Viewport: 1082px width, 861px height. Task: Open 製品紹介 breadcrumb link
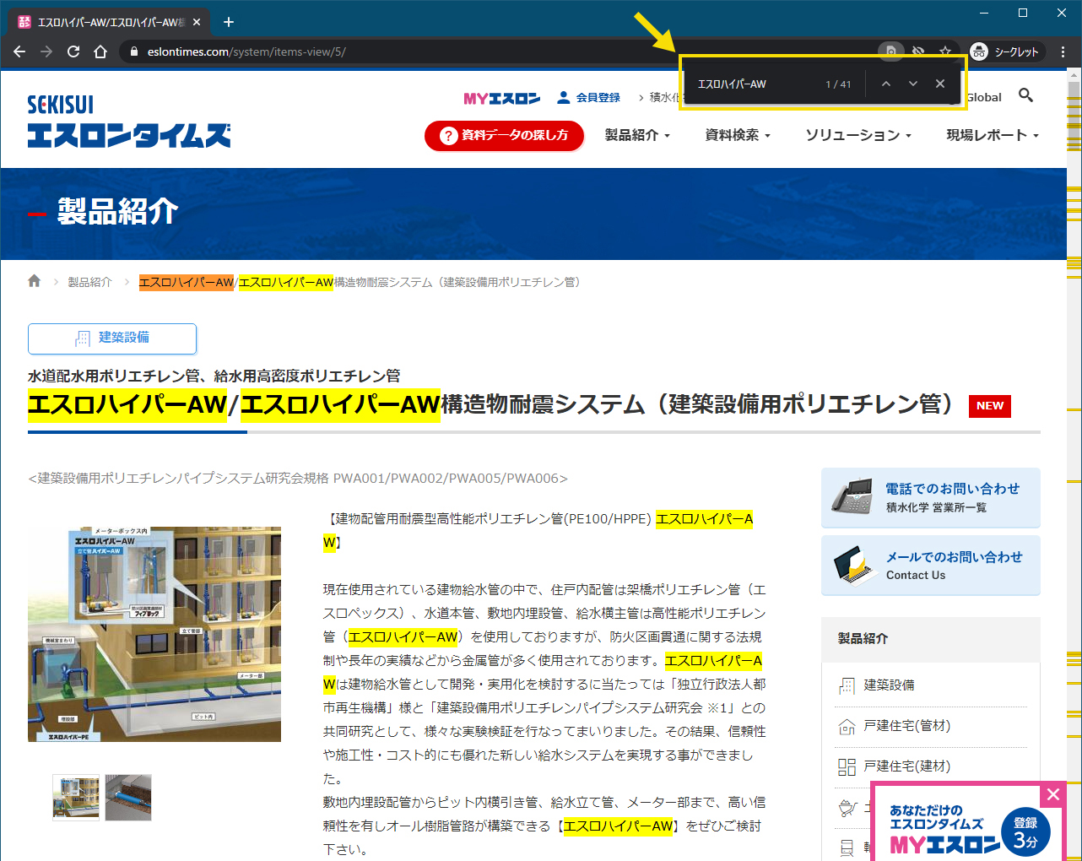[x=89, y=282]
